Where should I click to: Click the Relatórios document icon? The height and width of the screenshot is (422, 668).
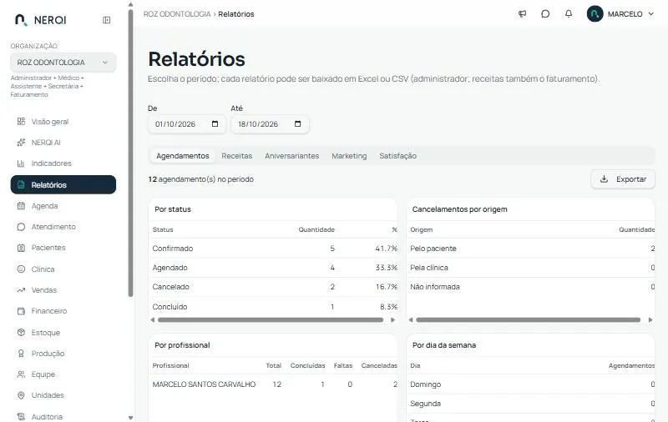coord(21,184)
